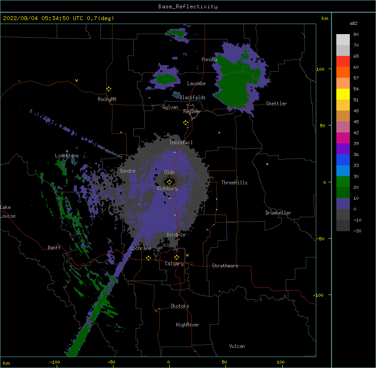Viewport: 376px width, 368px height.
Task: Click the Sylvan label
Action: [170, 107]
